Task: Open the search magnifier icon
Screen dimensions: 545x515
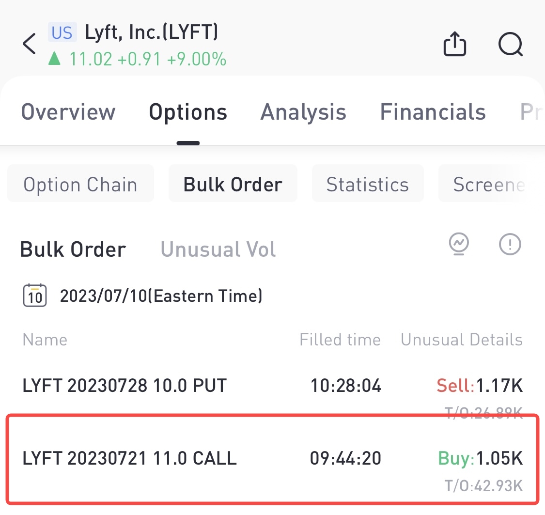Action: 511,44
